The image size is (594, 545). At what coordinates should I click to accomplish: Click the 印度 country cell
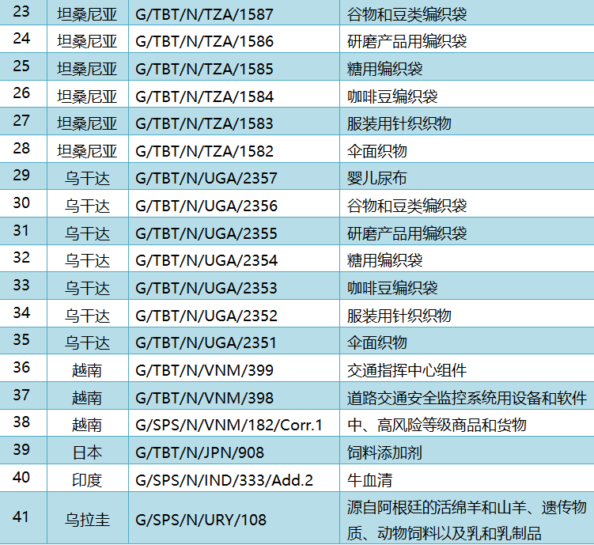87,479
